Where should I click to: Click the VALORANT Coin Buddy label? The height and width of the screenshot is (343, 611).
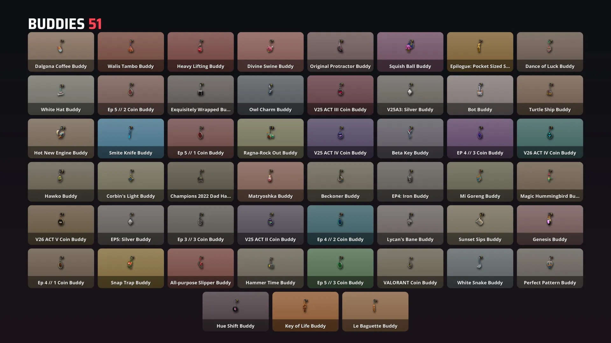tap(410, 283)
